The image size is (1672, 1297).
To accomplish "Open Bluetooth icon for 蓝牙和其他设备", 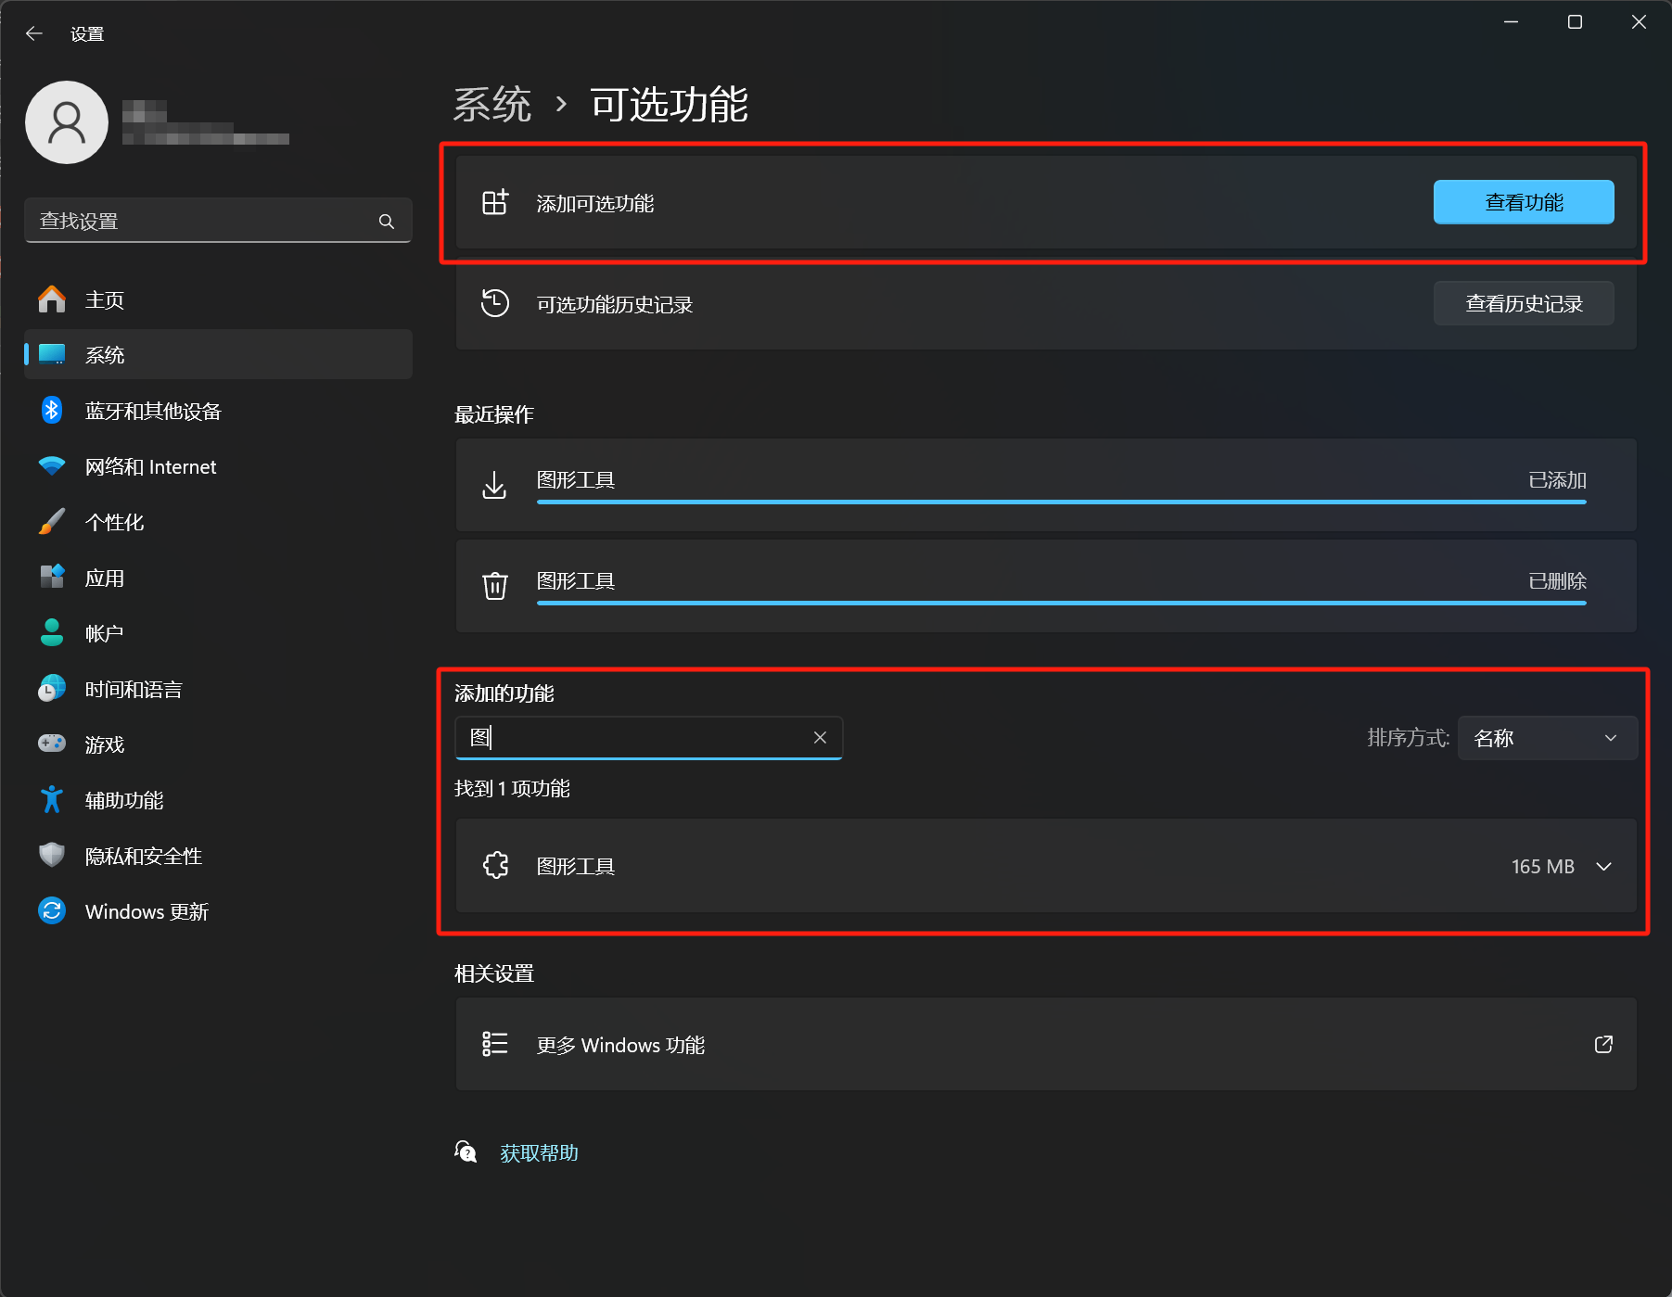I will point(52,410).
